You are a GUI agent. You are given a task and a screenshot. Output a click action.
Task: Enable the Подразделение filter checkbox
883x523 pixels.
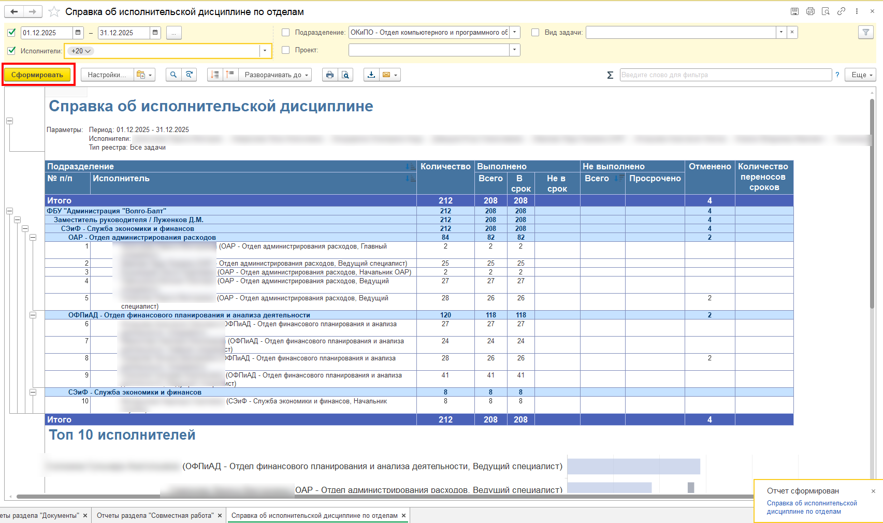point(285,33)
